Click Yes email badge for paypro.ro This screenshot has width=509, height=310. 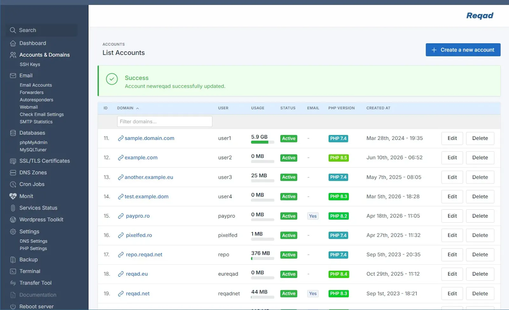(313, 216)
